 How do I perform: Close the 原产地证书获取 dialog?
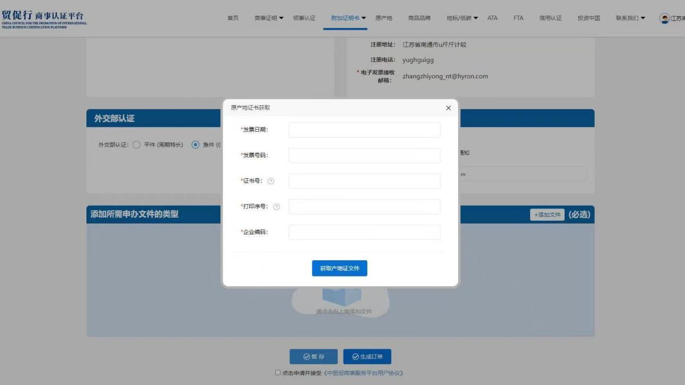[x=448, y=108]
